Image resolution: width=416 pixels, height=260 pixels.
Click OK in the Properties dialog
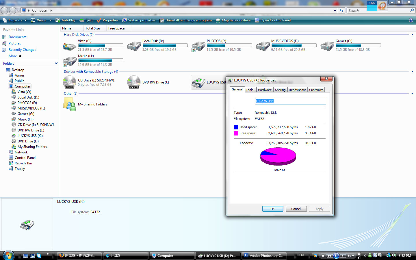[x=273, y=209]
